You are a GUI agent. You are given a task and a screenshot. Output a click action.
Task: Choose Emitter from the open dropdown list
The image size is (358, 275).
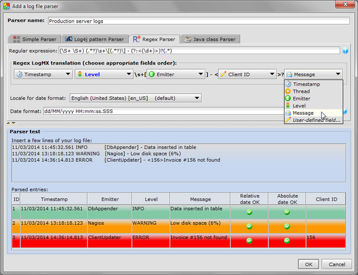[x=313, y=99]
